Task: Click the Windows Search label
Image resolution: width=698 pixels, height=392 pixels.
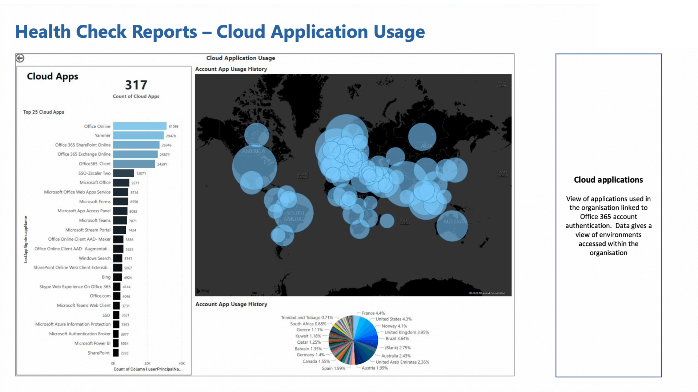Action: [95, 258]
